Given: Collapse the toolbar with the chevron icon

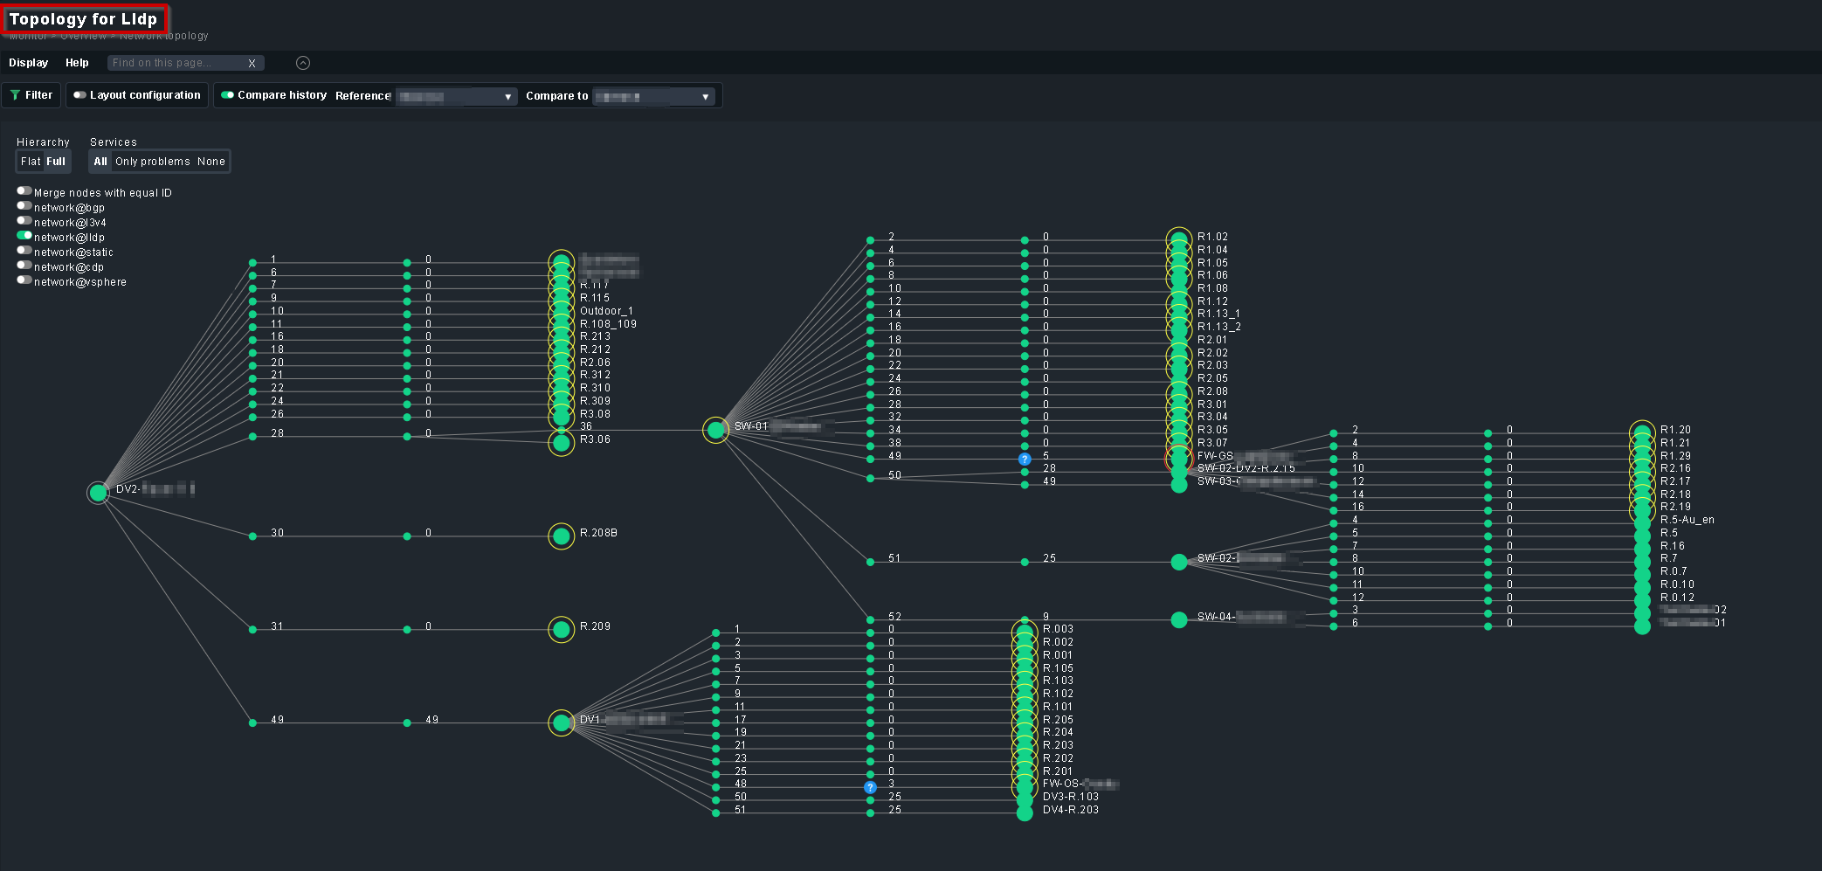Looking at the screenshot, I should click(x=303, y=63).
